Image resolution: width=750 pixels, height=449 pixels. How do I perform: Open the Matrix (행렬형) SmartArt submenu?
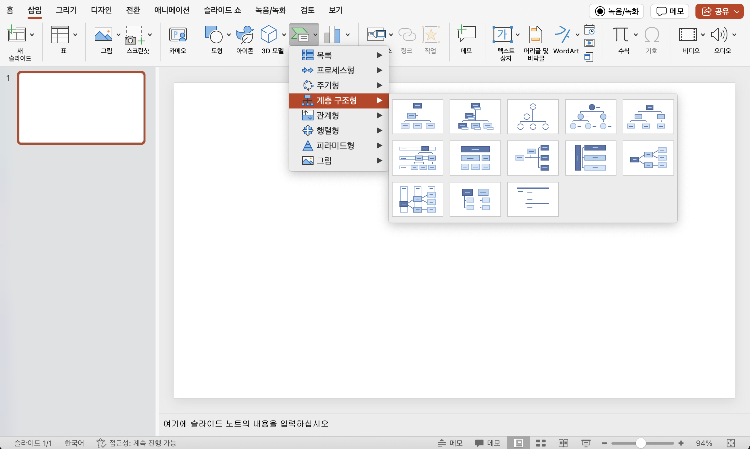point(339,130)
